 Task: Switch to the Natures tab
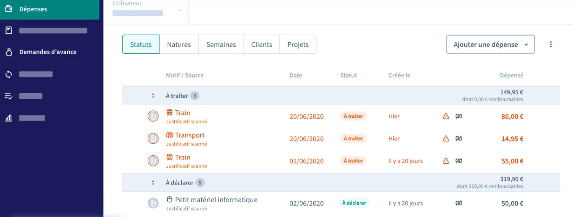(x=179, y=45)
